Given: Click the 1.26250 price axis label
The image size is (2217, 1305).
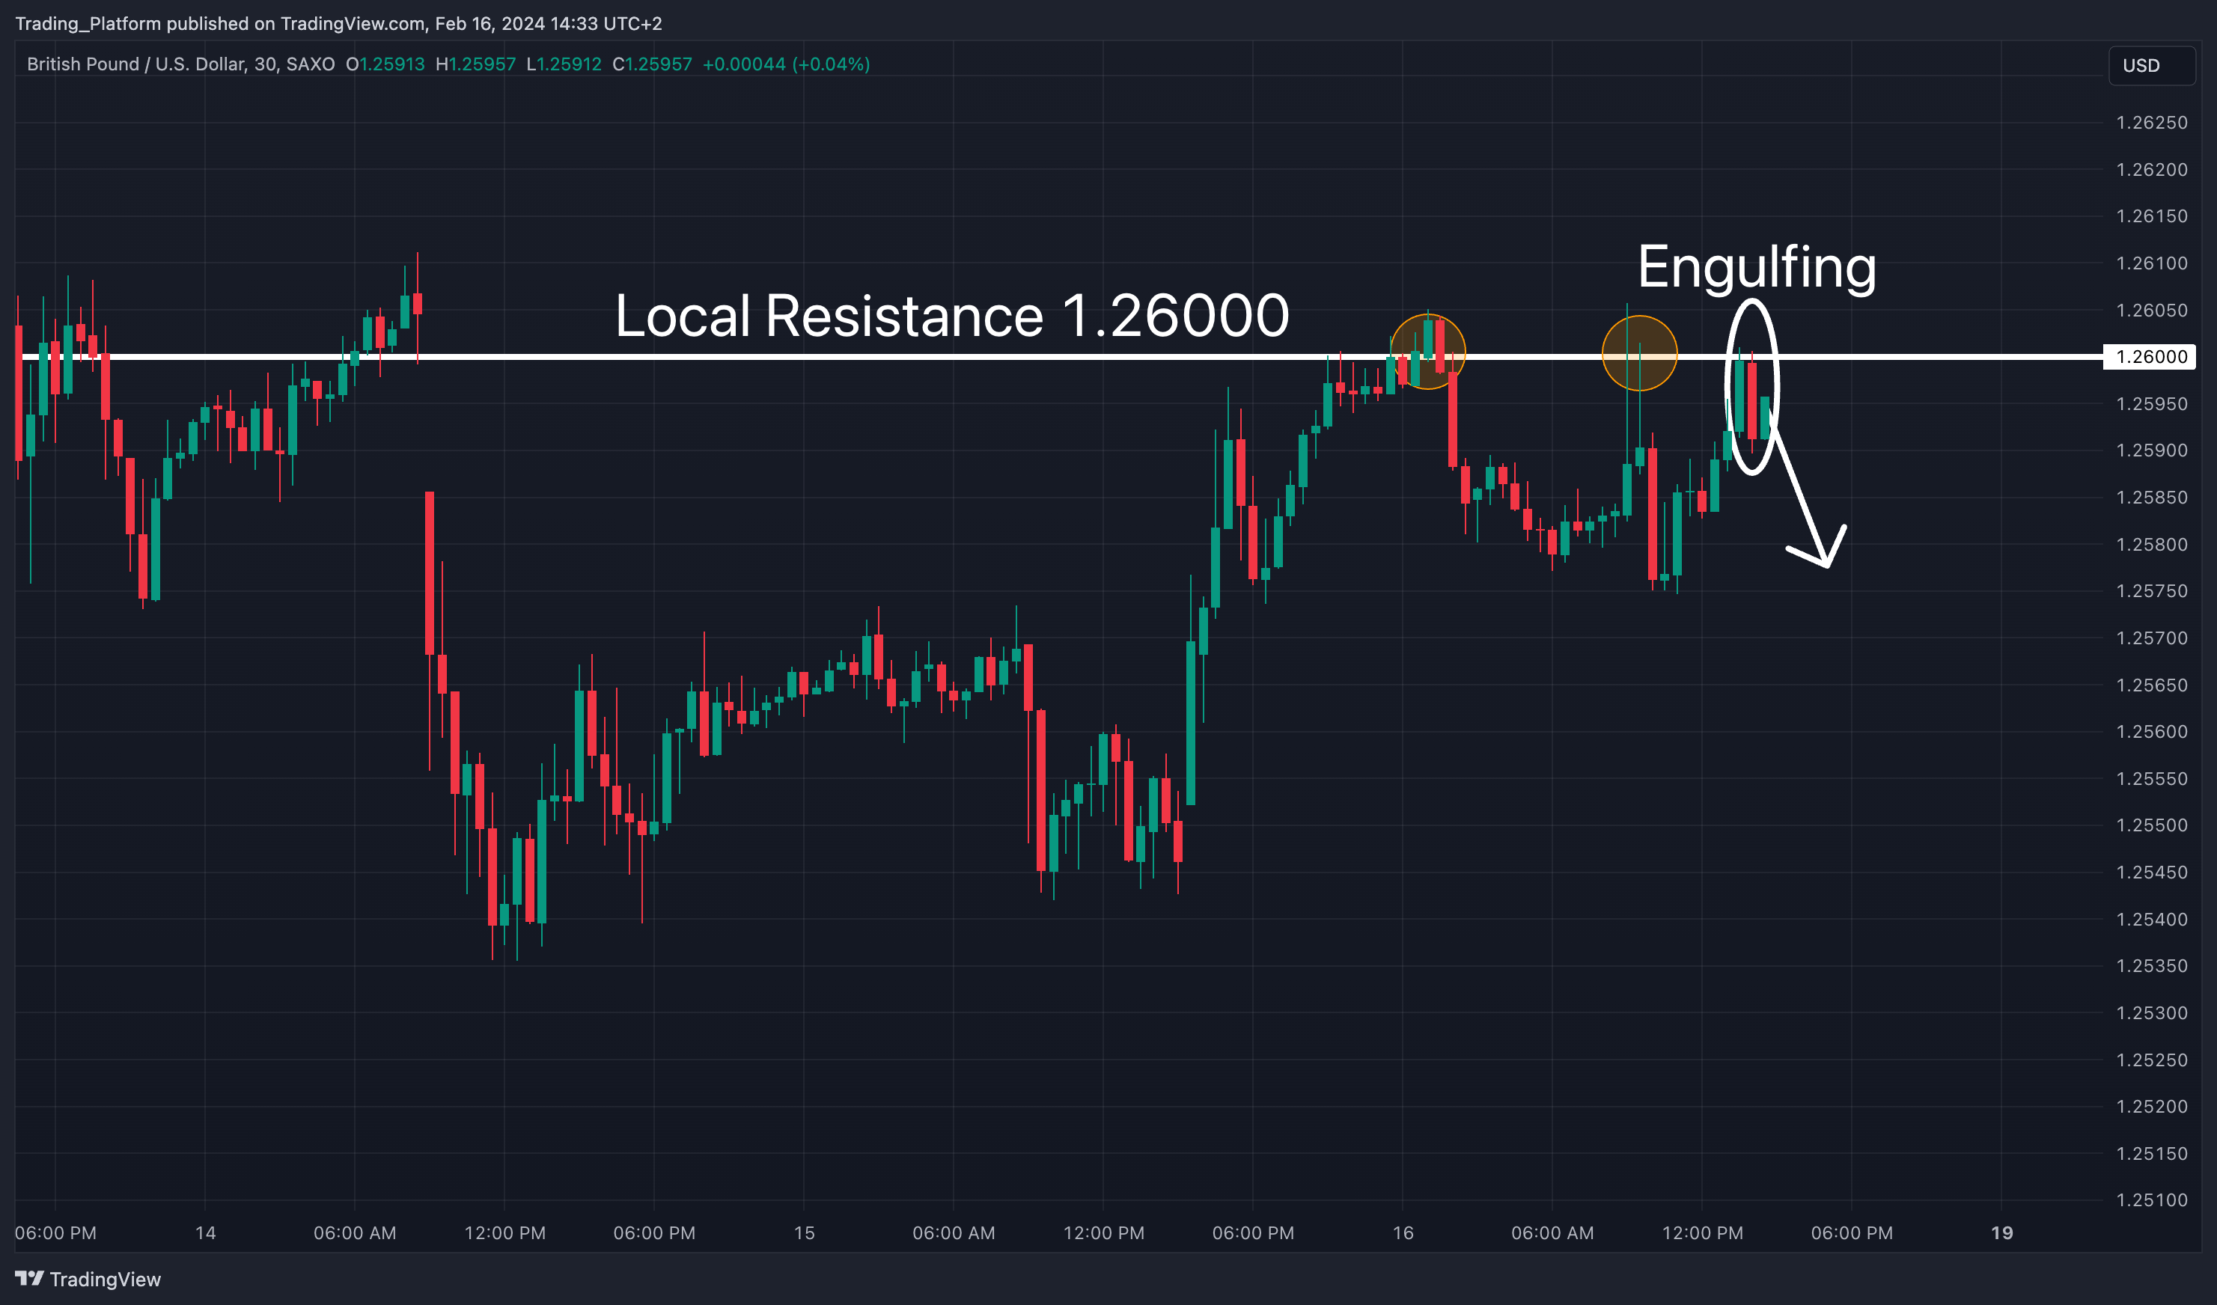Looking at the screenshot, I should pos(2151,122).
